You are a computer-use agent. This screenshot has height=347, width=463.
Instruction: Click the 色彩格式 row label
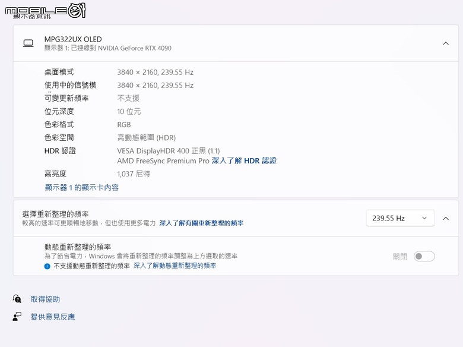pos(59,125)
